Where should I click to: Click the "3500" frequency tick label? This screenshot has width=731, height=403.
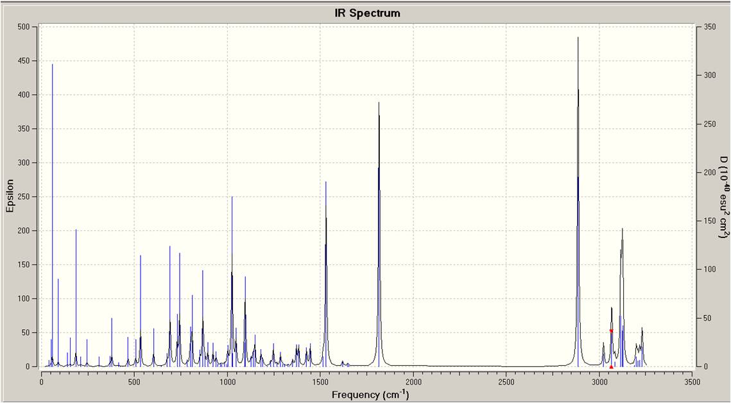tap(692, 382)
